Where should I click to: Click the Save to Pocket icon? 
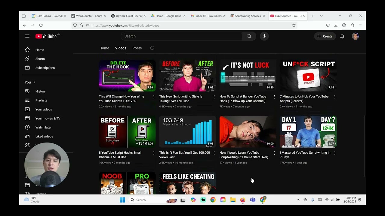(x=328, y=25)
